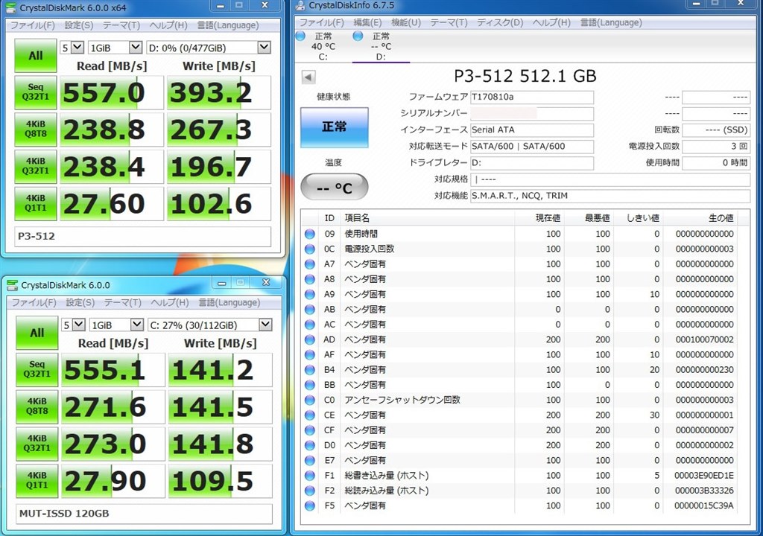
Task: Open ヘルプ(H) menu in upper CrystalDiskMark
Action: (x=168, y=25)
